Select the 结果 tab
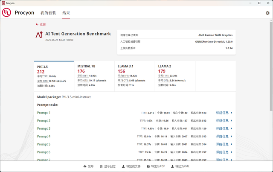The image size is (273, 172). 66,13
